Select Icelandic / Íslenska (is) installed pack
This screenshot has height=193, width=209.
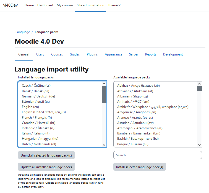60,128
